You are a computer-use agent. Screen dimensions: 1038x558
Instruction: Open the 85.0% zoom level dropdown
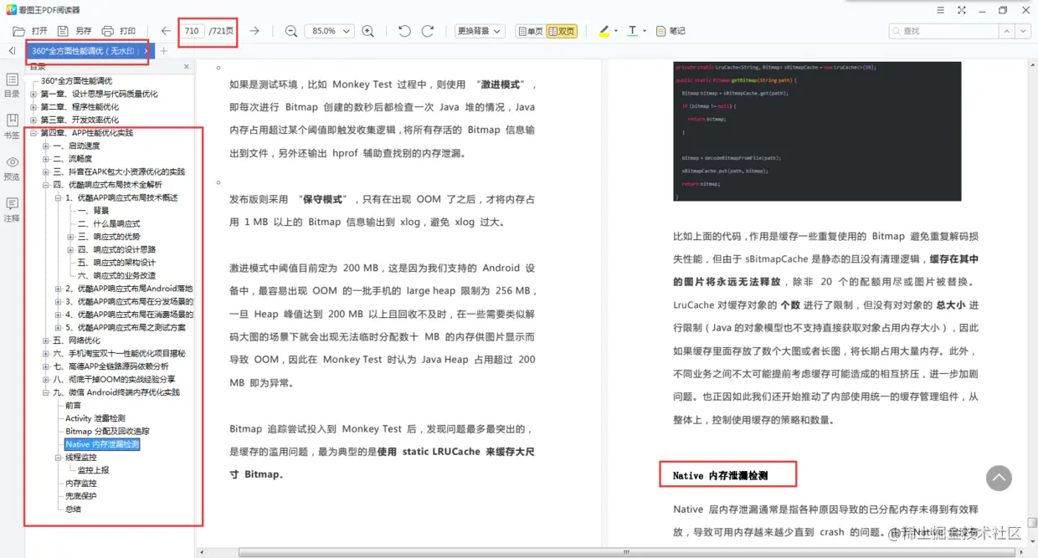pyautogui.click(x=329, y=31)
